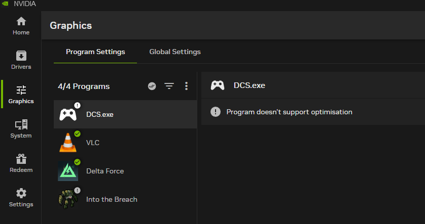Select VLC in the programs list
Image resolution: width=425 pixels, height=224 pixels.
(125, 143)
